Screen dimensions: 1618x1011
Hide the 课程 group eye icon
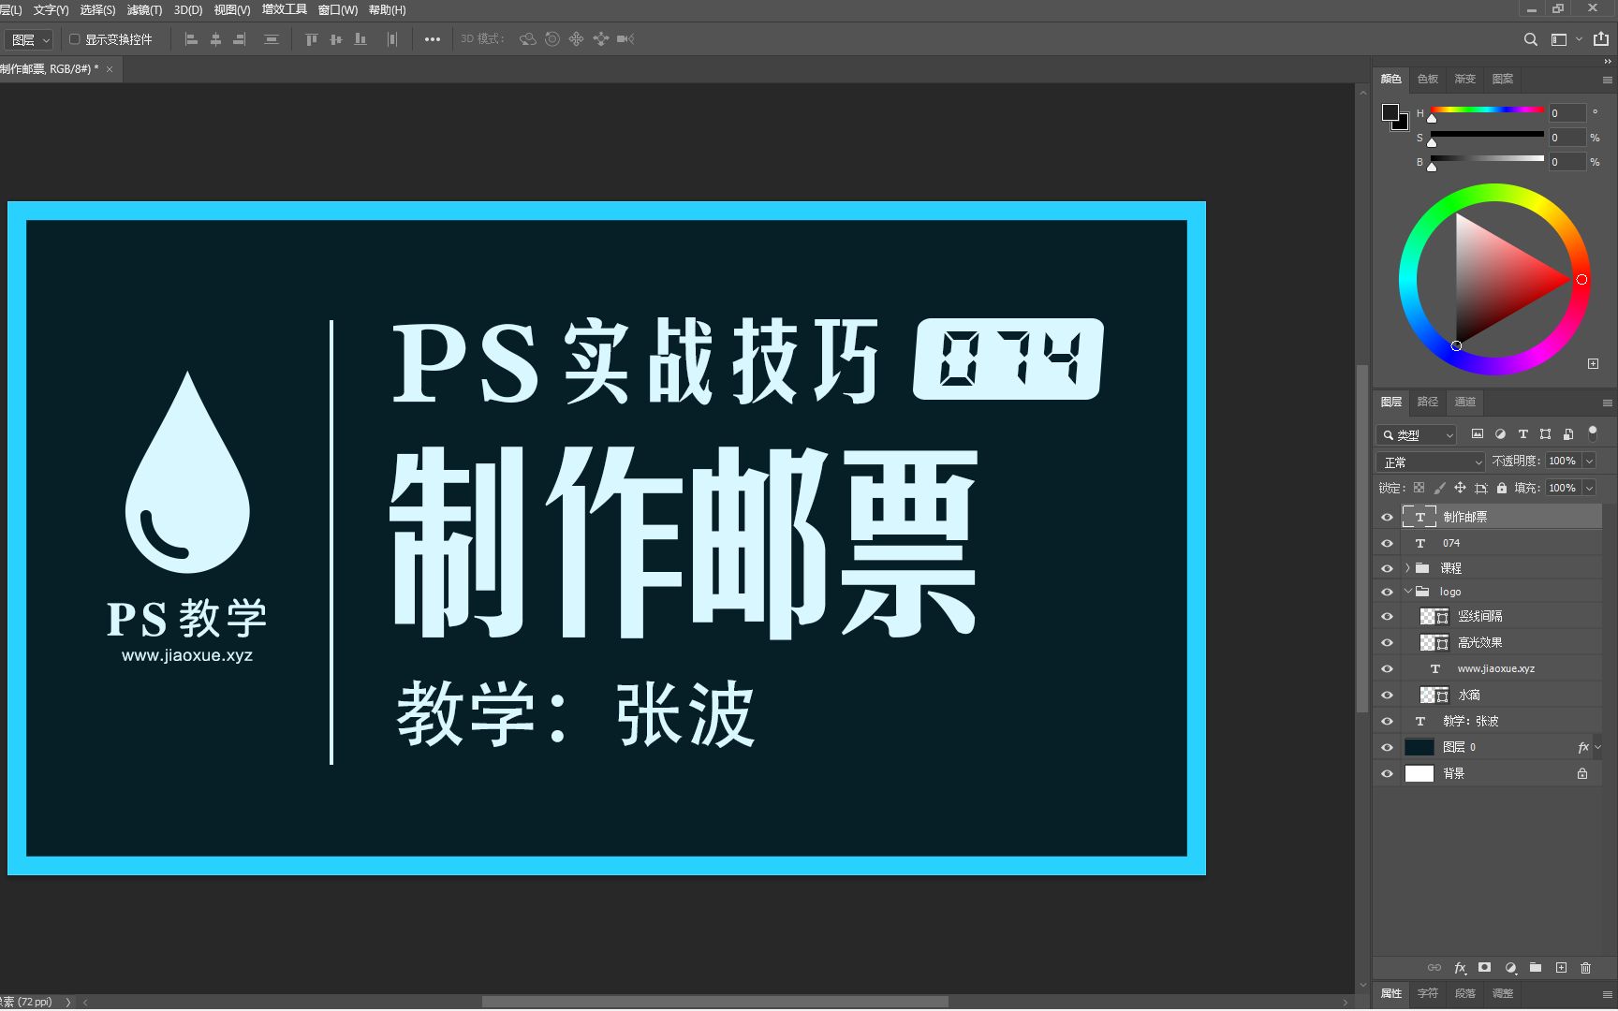click(1388, 568)
